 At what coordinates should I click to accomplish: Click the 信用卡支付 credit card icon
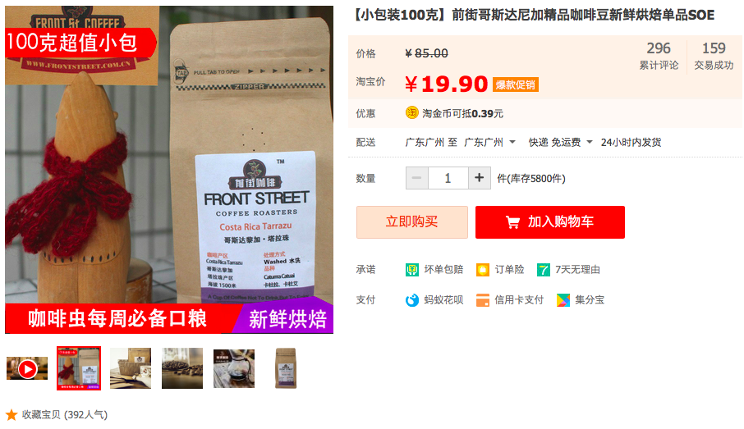(483, 300)
